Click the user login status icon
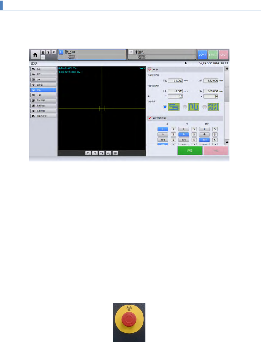The image size is (261, 342). (x=186, y=63)
